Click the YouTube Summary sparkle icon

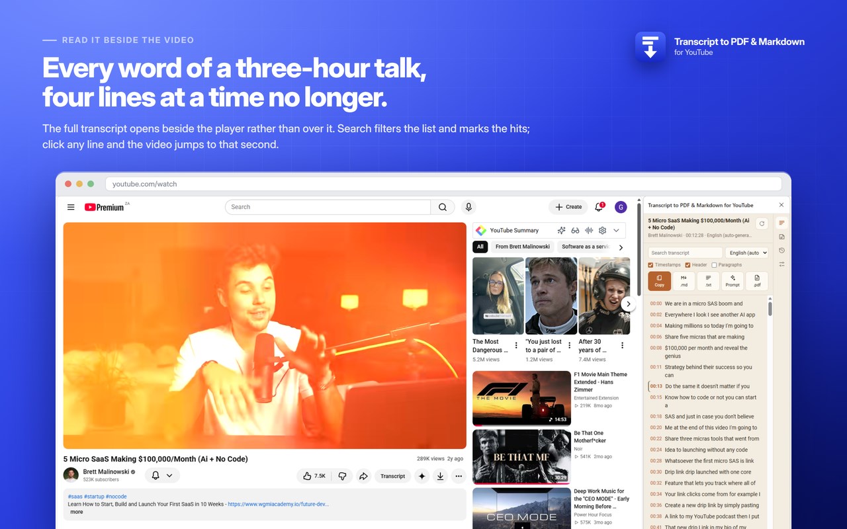(561, 230)
